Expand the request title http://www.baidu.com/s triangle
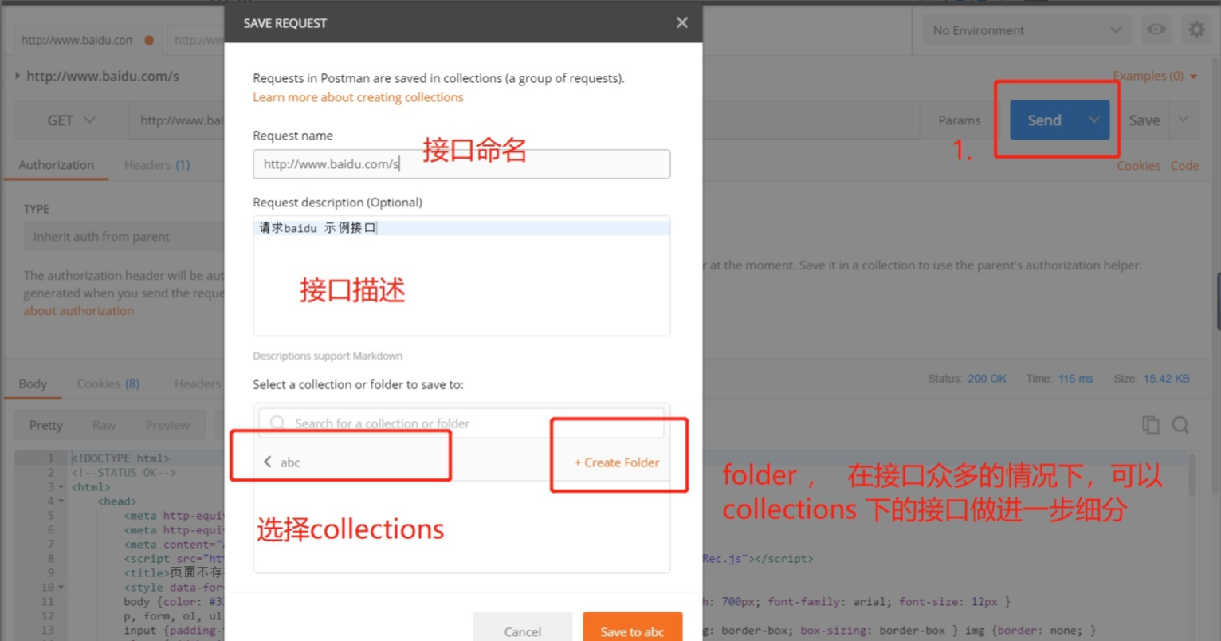 tap(17, 76)
